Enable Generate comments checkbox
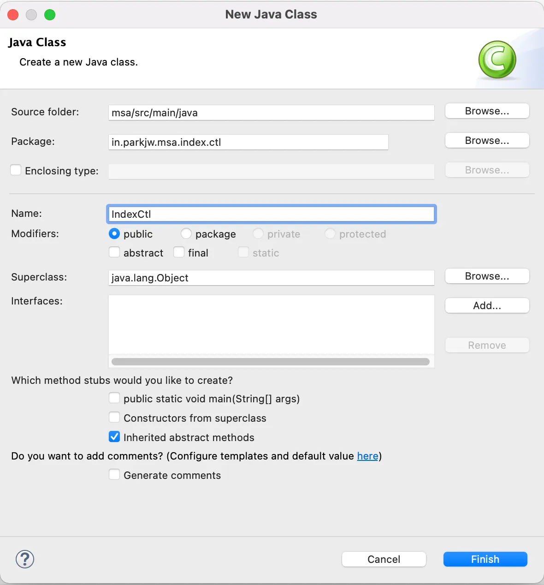 [114, 475]
